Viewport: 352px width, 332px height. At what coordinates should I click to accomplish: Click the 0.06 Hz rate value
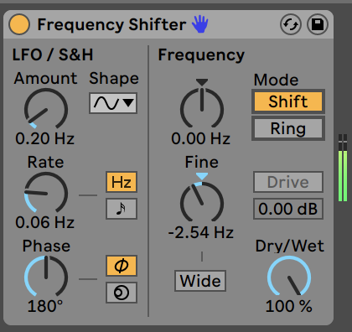pos(44,222)
